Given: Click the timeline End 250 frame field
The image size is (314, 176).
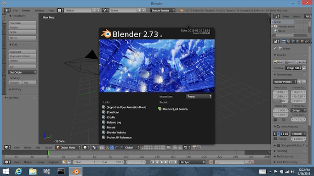Looking at the screenshot, I should click(x=112, y=162).
